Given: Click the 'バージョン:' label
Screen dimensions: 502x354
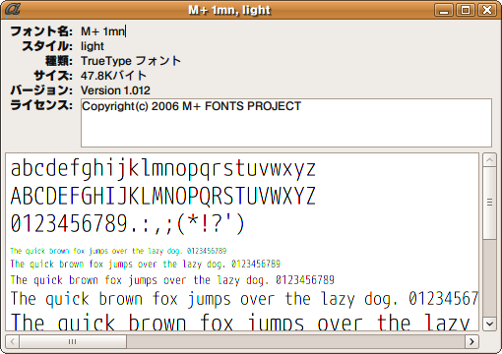Looking at the screenshot, I should [41, 90].
